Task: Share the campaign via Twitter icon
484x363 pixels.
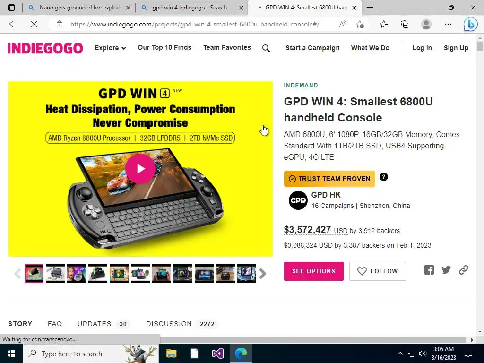Action: point(446,270)
